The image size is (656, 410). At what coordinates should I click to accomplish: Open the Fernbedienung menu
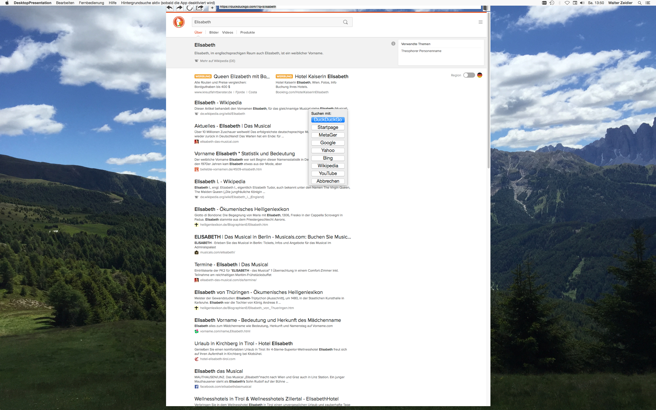pyautogui.click(x=91, y=3)
